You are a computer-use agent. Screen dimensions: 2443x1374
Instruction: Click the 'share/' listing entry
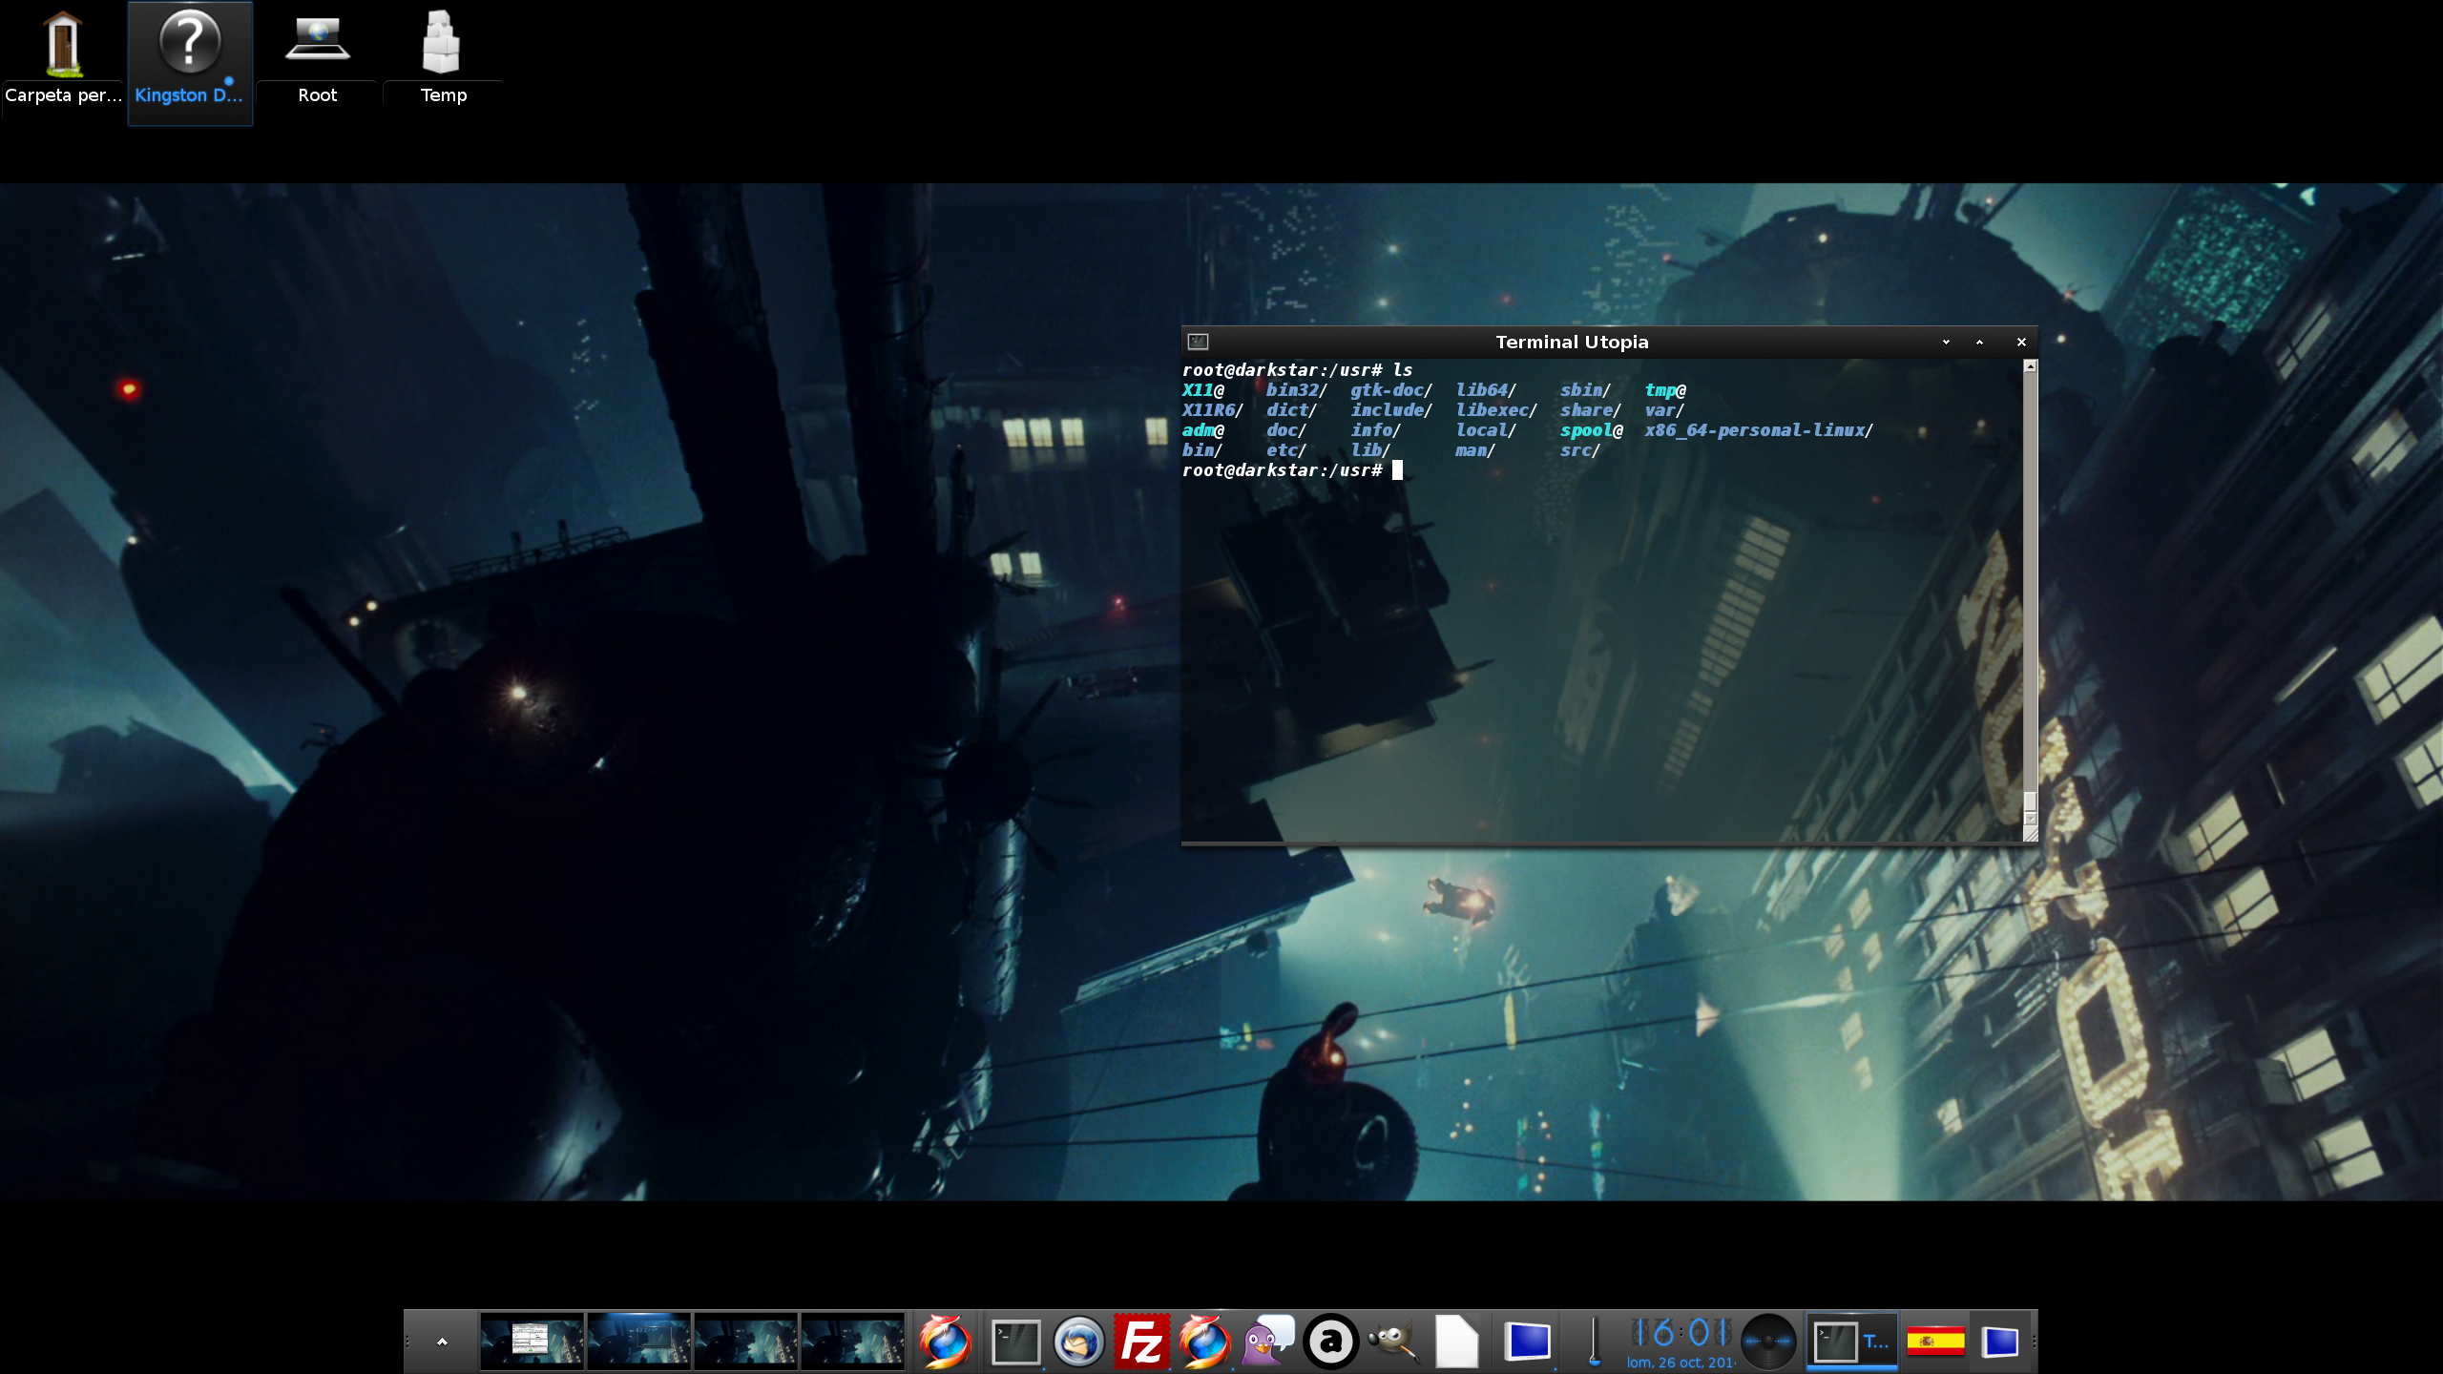click(1590, 410)
